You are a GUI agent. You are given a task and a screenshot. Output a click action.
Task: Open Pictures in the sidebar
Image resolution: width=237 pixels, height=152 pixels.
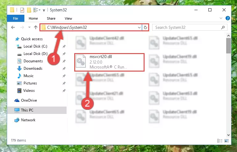[30, 83]
